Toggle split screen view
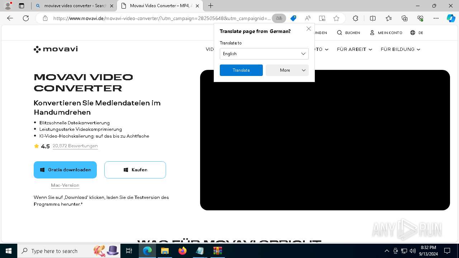 [x=373, y=18]
